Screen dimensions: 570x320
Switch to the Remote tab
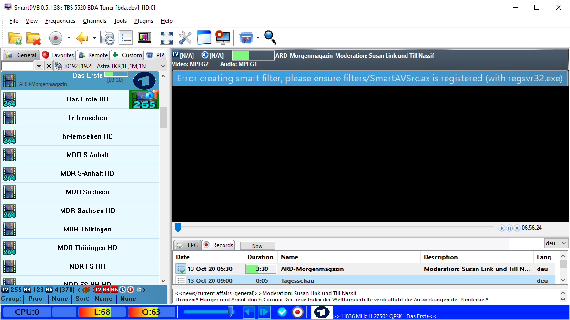pos(93,55)
